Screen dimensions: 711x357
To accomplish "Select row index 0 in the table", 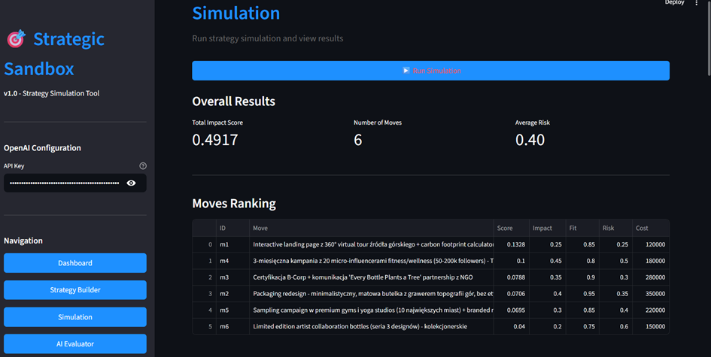I will point(205,245).
